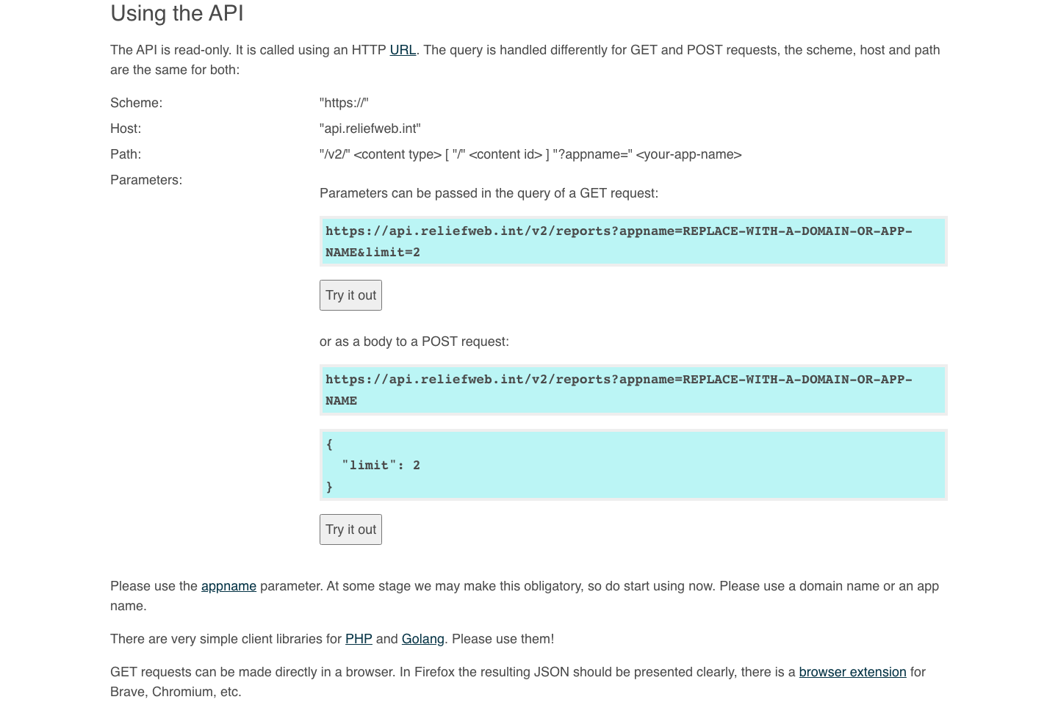Viewport: 1058px width, 705px height.
Task: Select the Scheme label in the table
Action: coord(136,103)
